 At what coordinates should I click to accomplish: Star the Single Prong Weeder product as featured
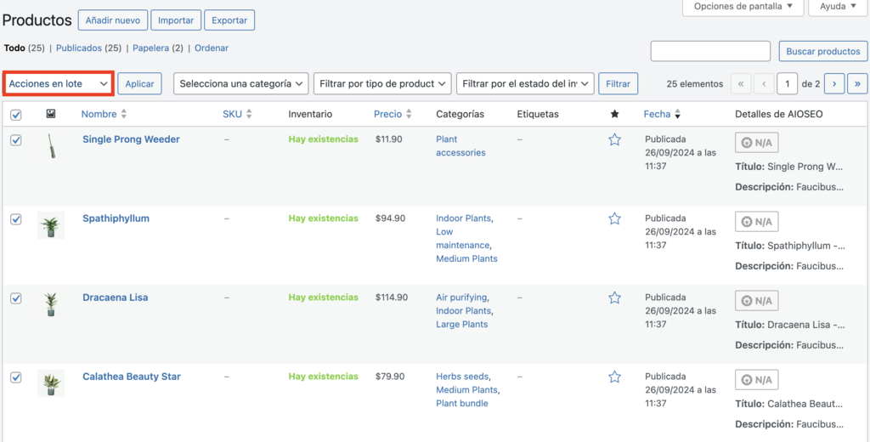click(614, 140)
